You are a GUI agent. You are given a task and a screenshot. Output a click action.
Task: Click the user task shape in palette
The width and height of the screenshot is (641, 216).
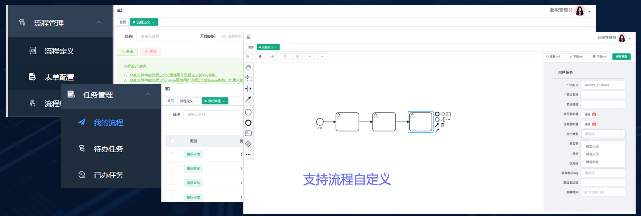pos(248,133)
